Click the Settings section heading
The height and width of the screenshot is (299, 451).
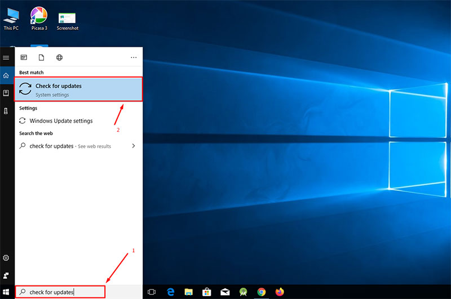click(x=28, y=108)
